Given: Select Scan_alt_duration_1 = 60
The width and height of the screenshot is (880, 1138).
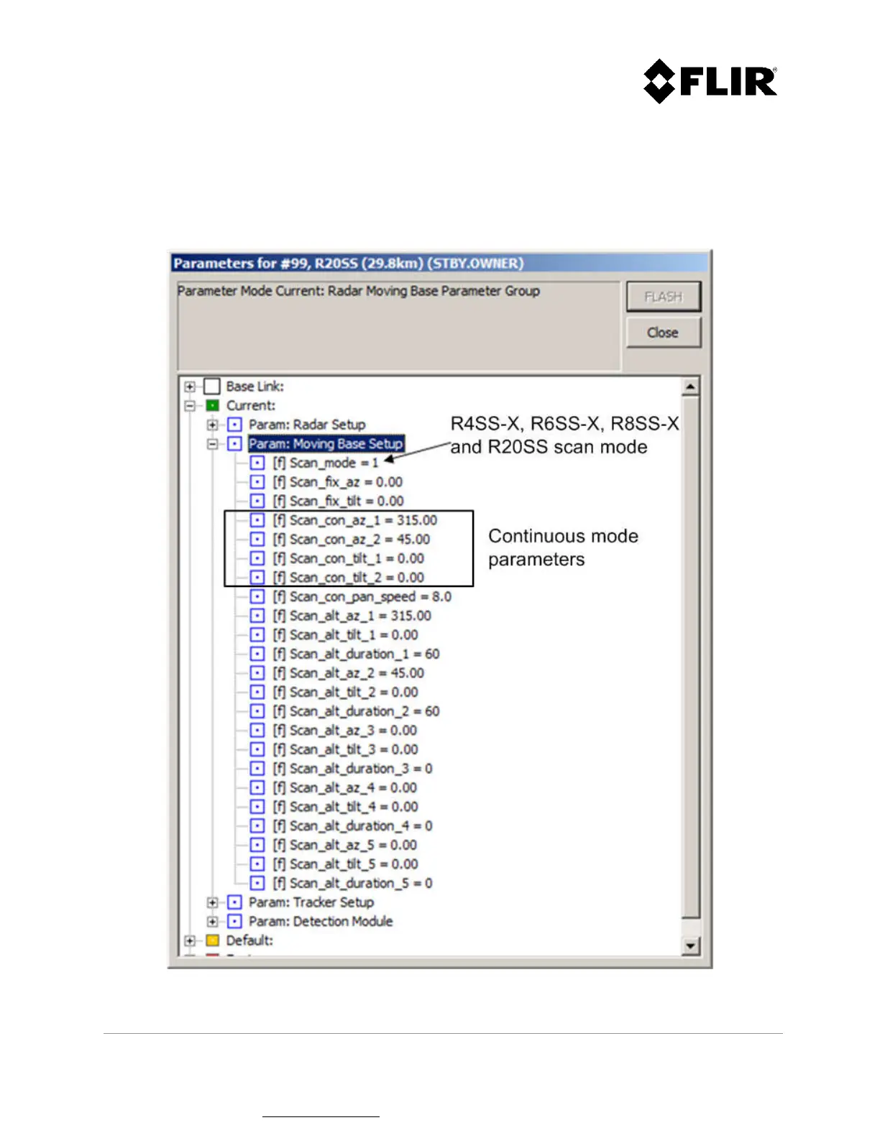Looking at the screenshot, I should coord(356,654).
